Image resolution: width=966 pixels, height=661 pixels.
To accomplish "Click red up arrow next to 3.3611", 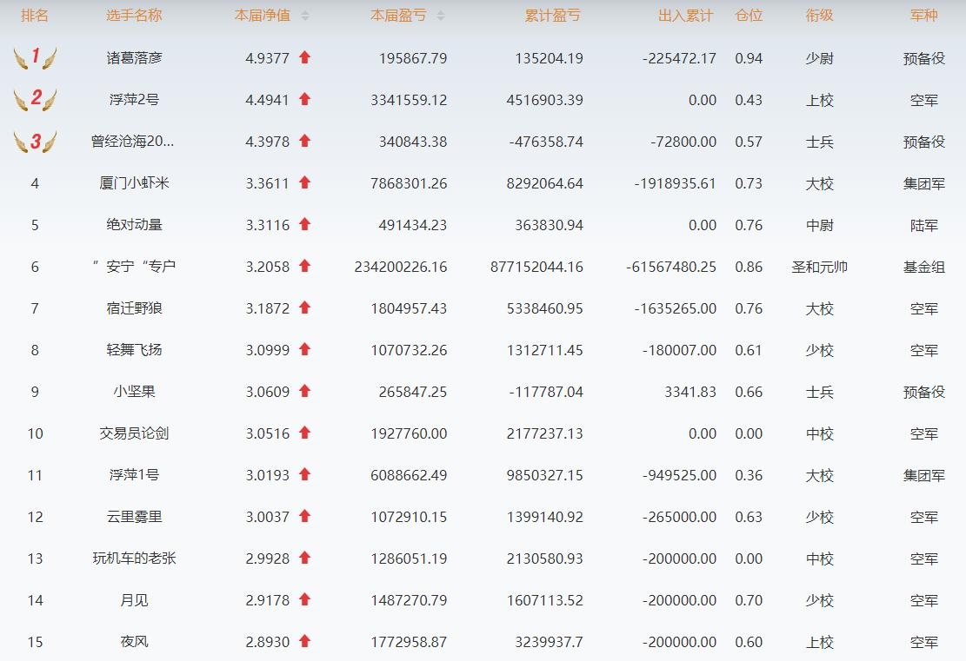I will [304, 182].
